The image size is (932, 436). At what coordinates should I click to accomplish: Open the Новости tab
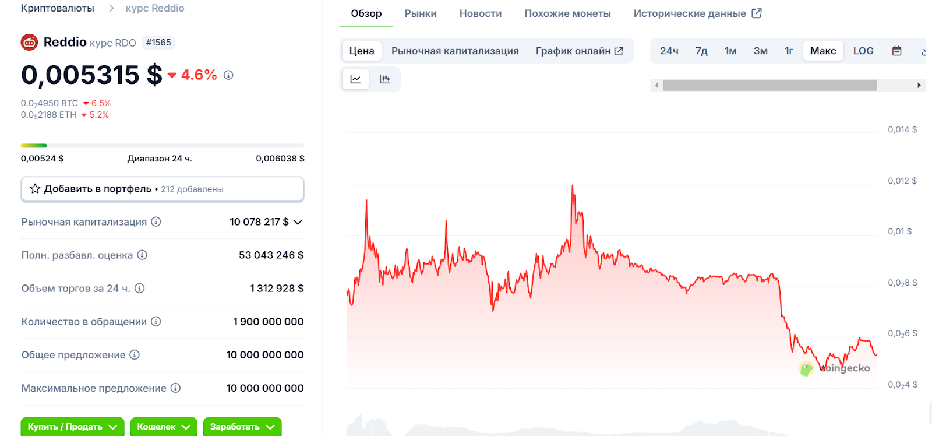click(x=481, y=13)
